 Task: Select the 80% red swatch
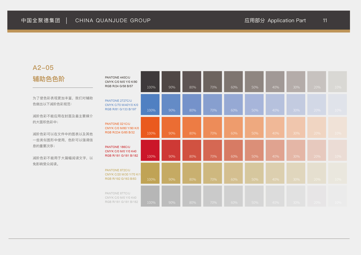coord(192,150)
